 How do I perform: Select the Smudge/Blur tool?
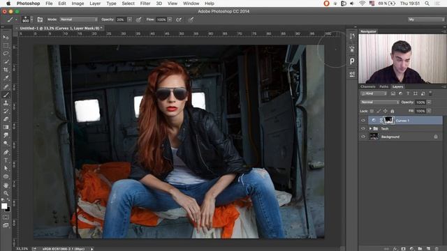pyautogui.click(x=6, y=135)
